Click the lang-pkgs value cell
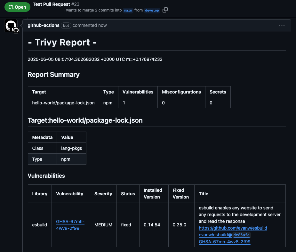The width and height of the screenshot is (296, 252). pyautogui.click(x=71, y=148)
